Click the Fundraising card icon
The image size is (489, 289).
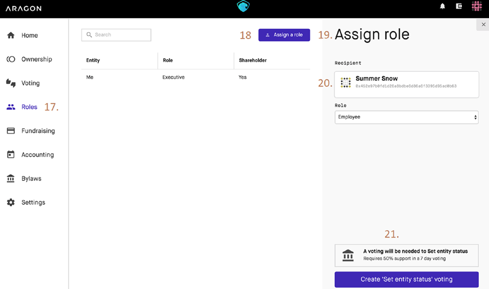pos(11,131)
